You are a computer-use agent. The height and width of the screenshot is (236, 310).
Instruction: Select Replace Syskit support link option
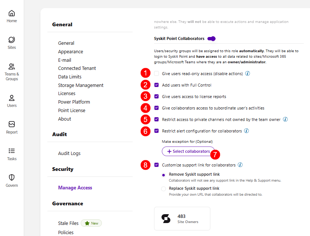[x=163, y=189]
